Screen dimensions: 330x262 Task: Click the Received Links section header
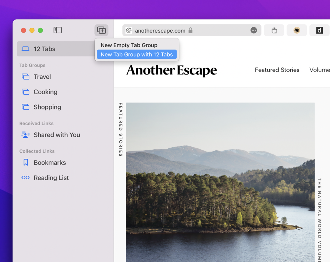pyautogui.click(x=36, y=123)
